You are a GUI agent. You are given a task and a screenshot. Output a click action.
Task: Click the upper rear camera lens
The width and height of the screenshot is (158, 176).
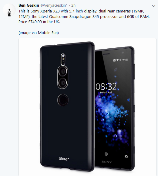click(x=63, y=71)
